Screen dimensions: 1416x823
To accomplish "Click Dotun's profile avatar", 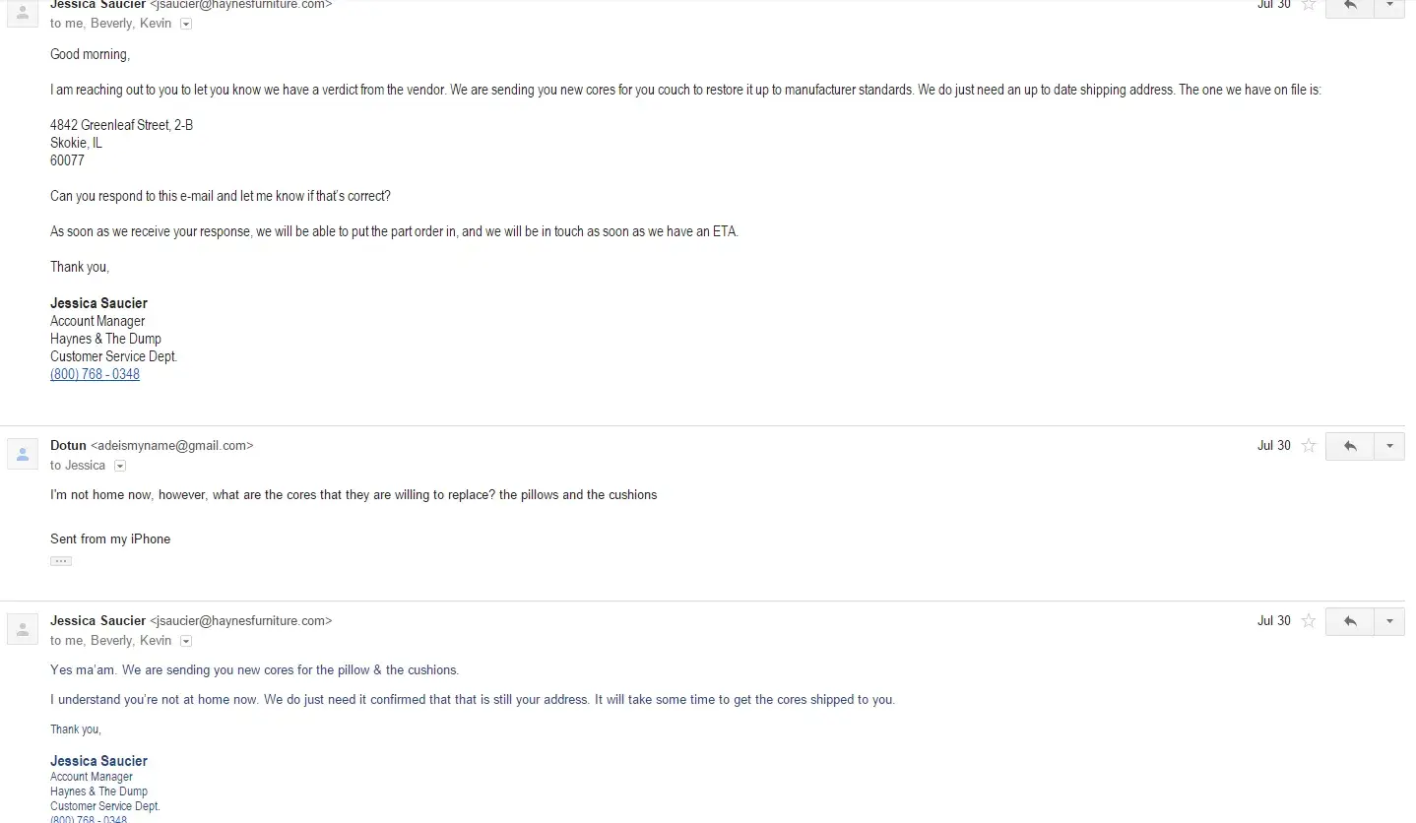I will [23, 454].
